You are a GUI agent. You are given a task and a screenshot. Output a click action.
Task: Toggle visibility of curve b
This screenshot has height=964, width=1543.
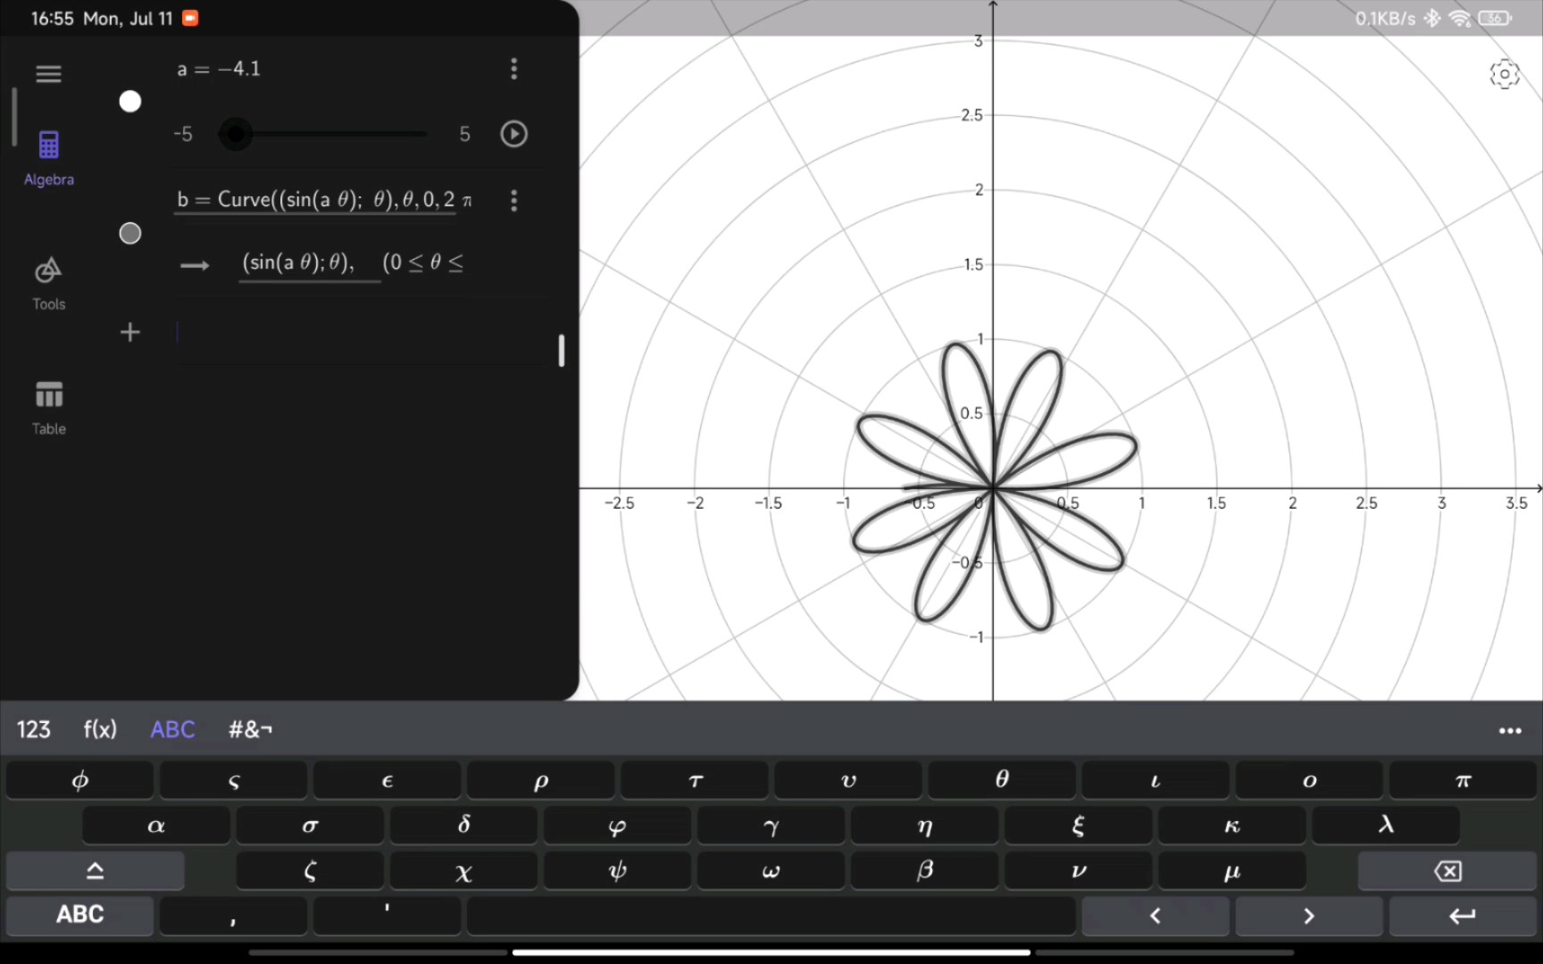130,233
